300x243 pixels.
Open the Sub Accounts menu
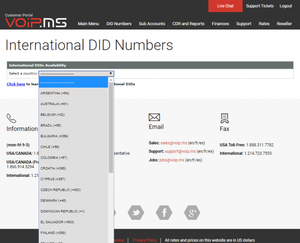(x=152, y=24)
